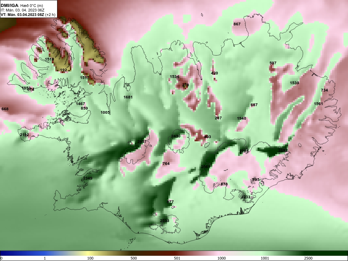
Task: Select the 1005 map label
Action: 105,112
